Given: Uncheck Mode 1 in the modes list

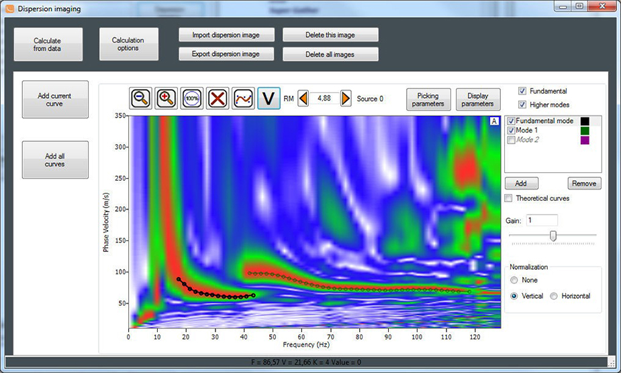Looking at the screenshot, I should click(x=512, y=131).
